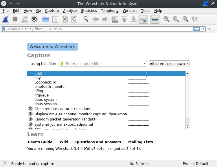Select the nfqueue interface

(106, 95)
